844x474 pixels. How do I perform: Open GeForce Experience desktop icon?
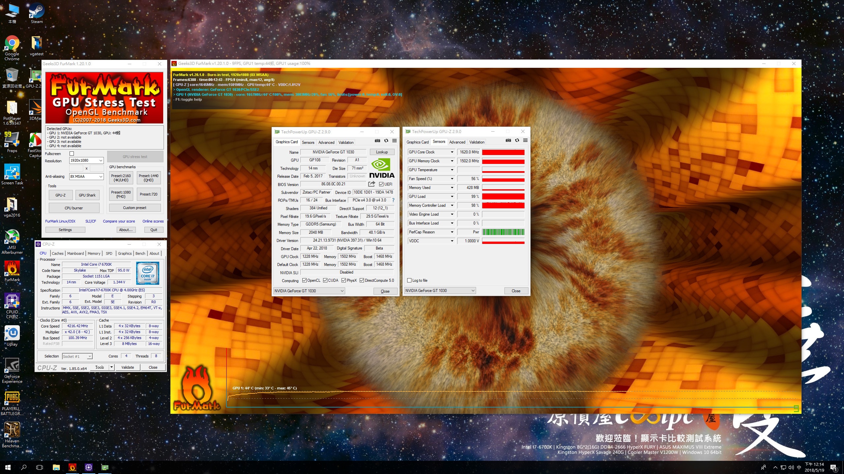pyautogui.click(x=12, y=370)
